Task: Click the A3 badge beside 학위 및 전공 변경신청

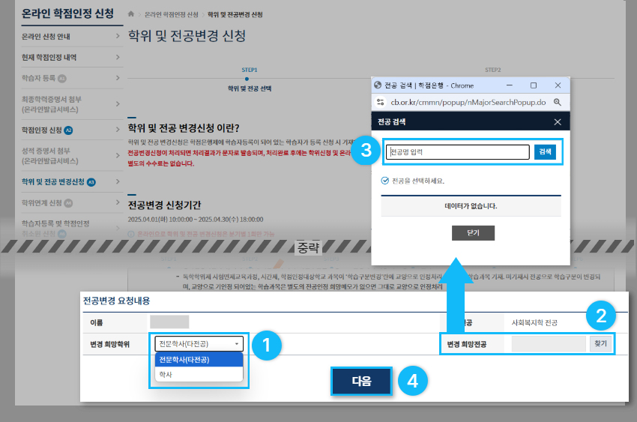Action: [91, 182]
